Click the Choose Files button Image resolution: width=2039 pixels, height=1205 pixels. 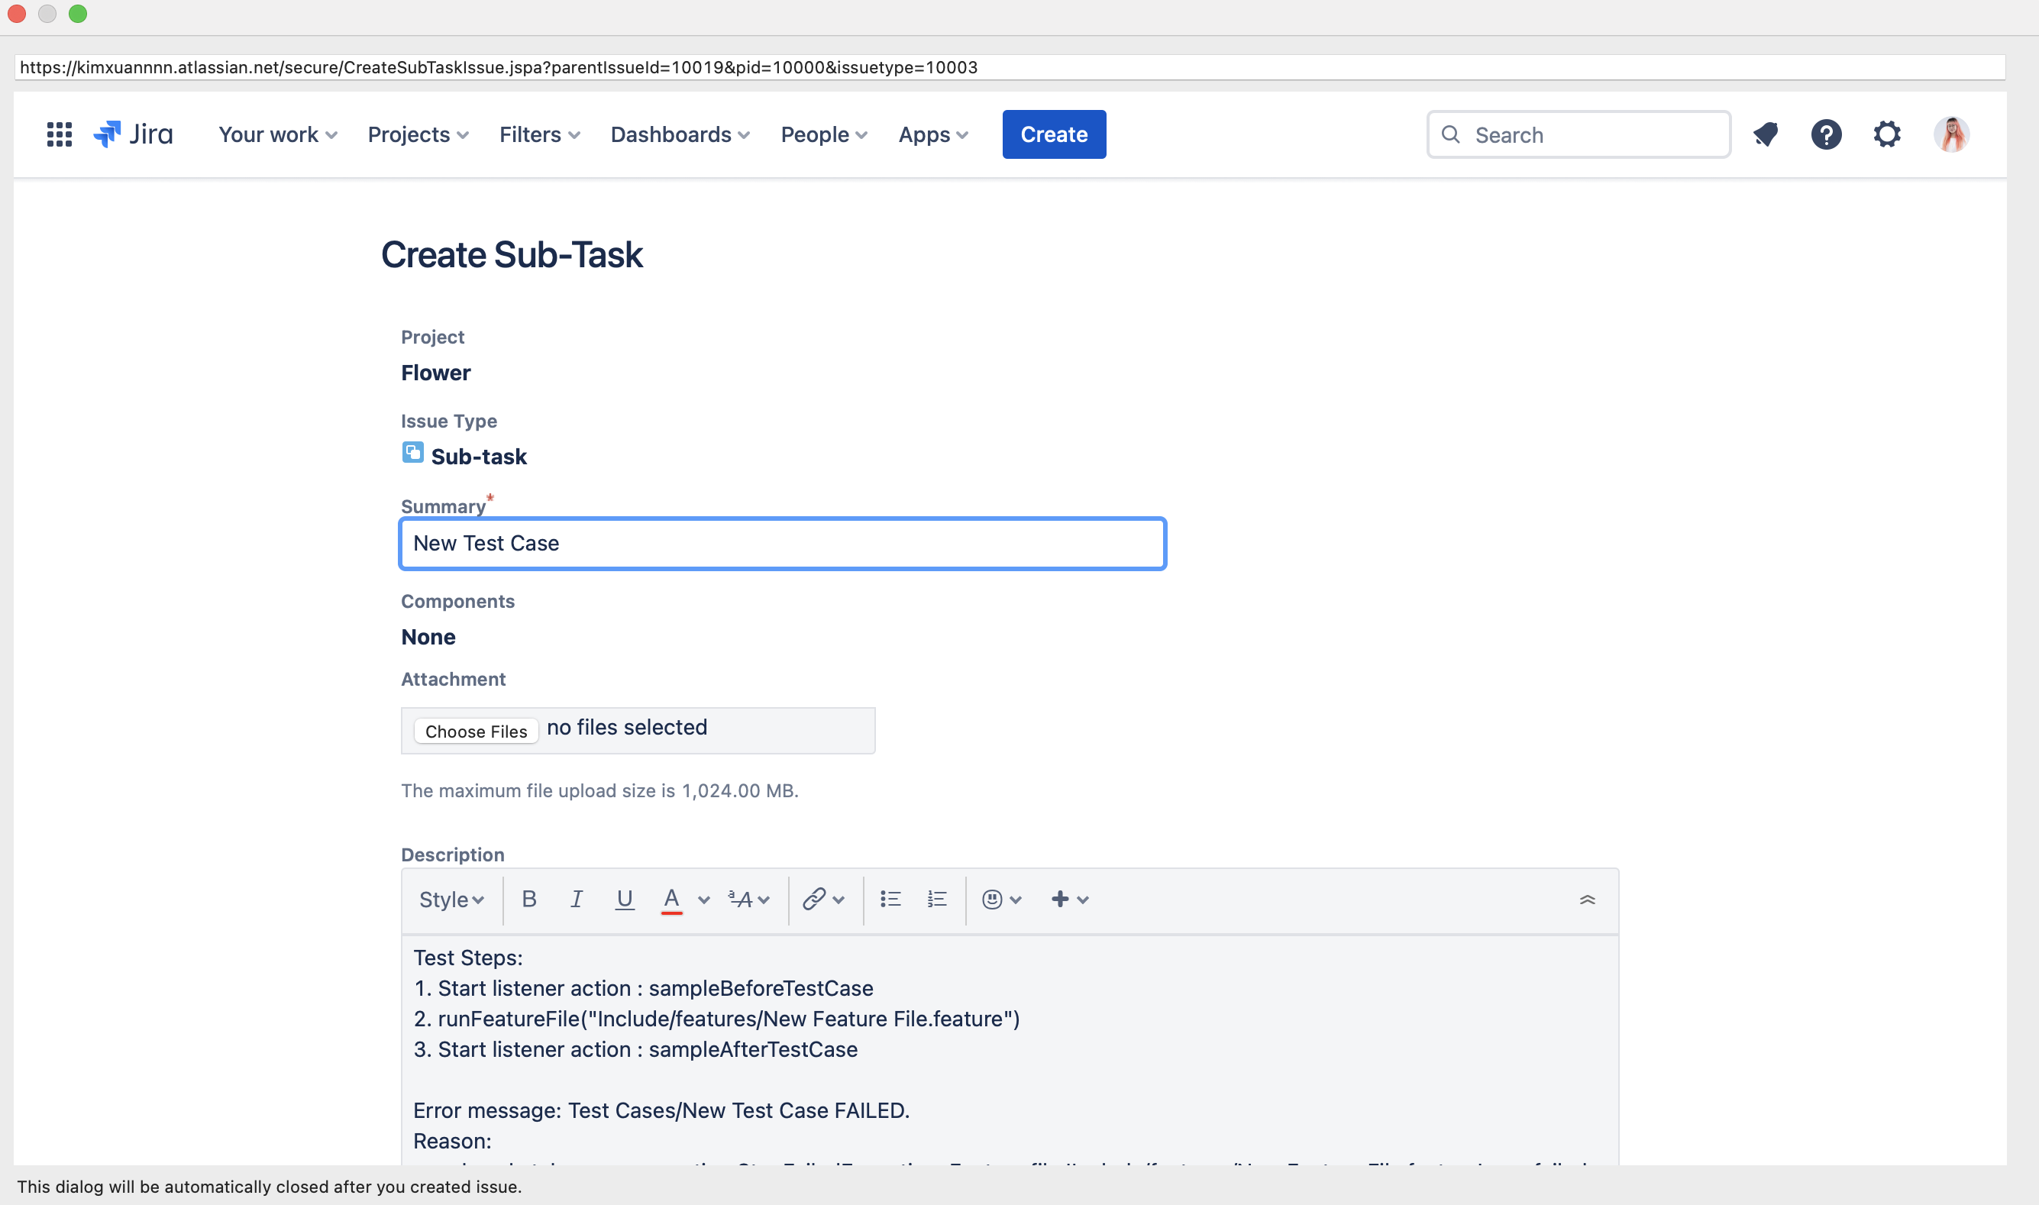[476, 732]
